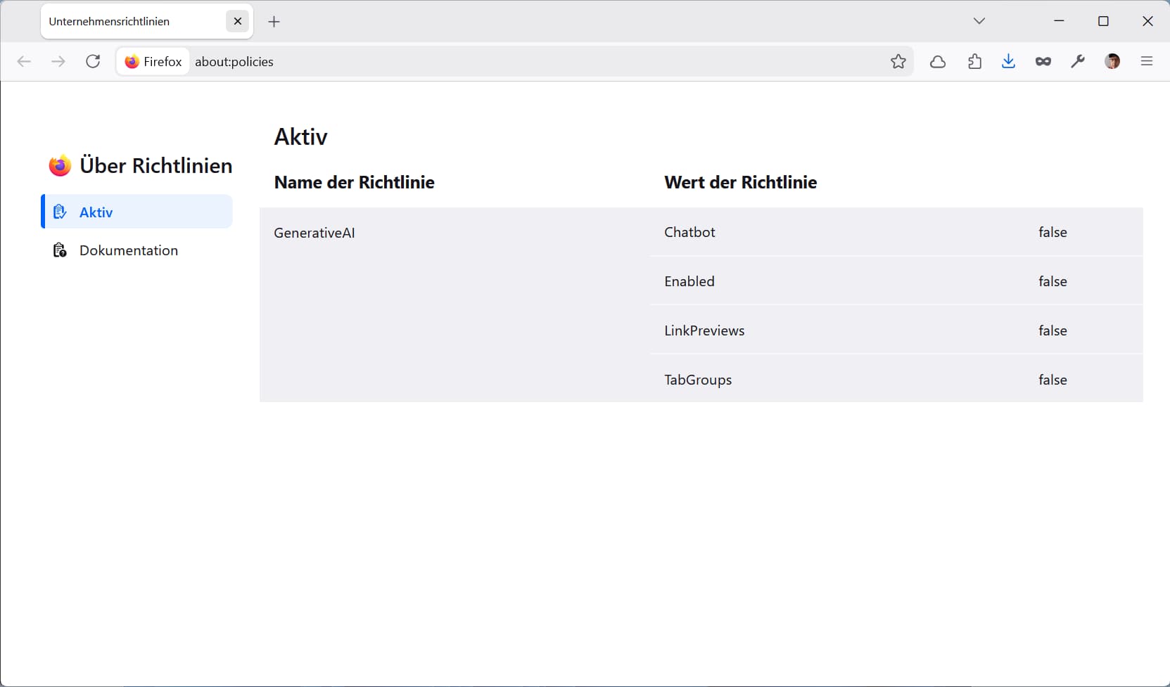Click the forward navigation arrow
Image resolution: width=1170 pixels, height=687 pixels.
tap(58, 62)
